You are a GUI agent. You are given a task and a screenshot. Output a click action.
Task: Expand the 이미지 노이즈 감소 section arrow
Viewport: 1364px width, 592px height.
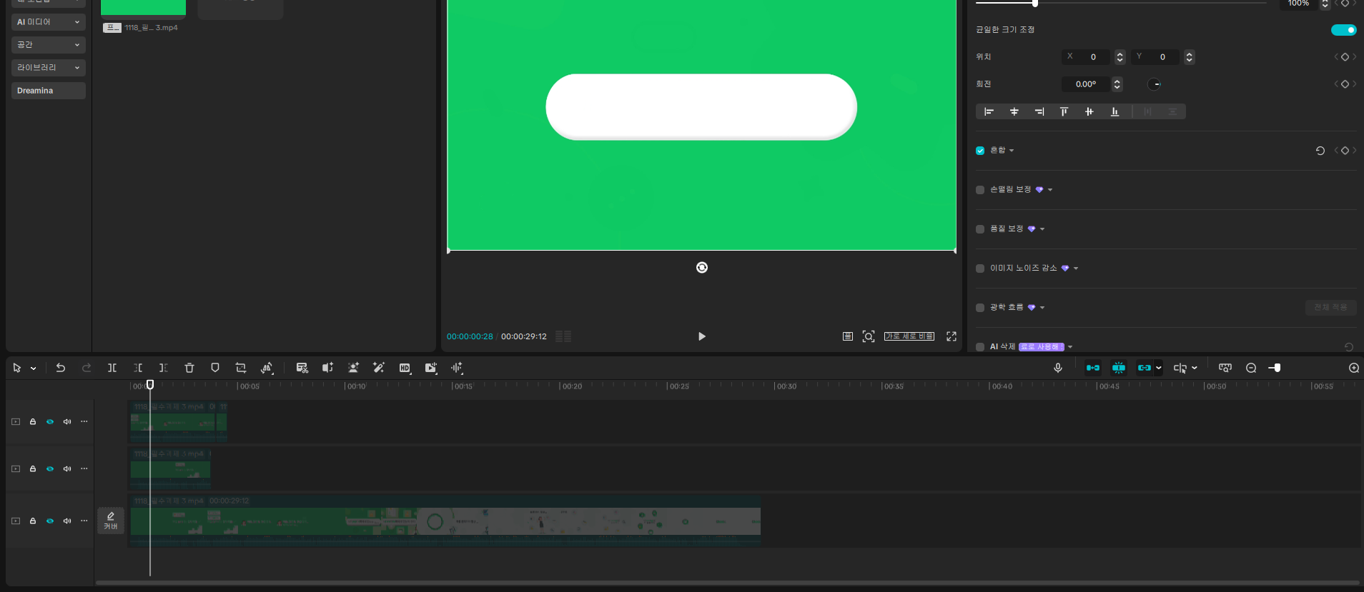1076,269
